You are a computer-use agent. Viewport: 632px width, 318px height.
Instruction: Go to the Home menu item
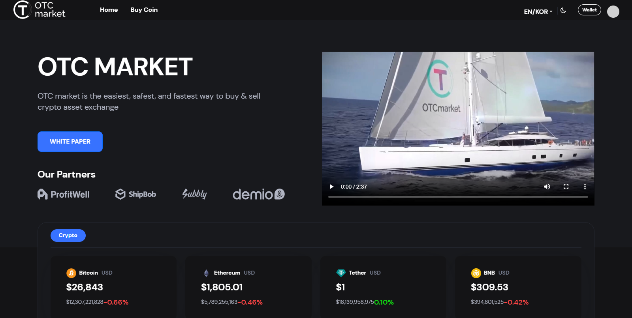109,10
